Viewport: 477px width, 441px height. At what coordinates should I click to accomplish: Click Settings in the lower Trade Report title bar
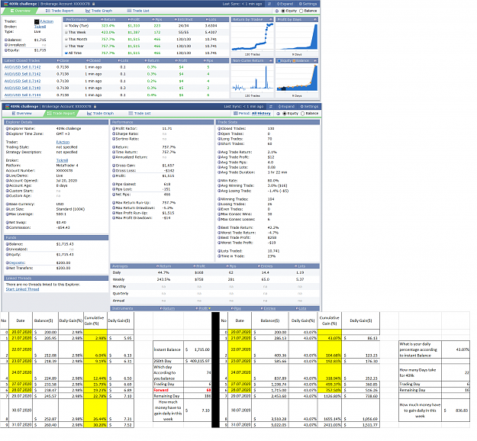pyautogui.click(x=309, y=107)
